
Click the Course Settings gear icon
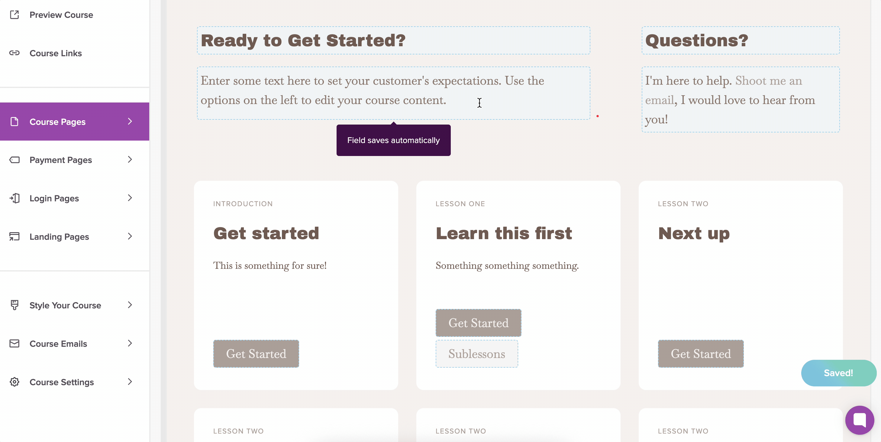(x=15, y=382)
